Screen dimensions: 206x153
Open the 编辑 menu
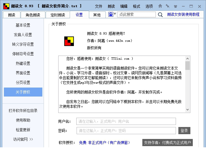(x=124, y=6)
